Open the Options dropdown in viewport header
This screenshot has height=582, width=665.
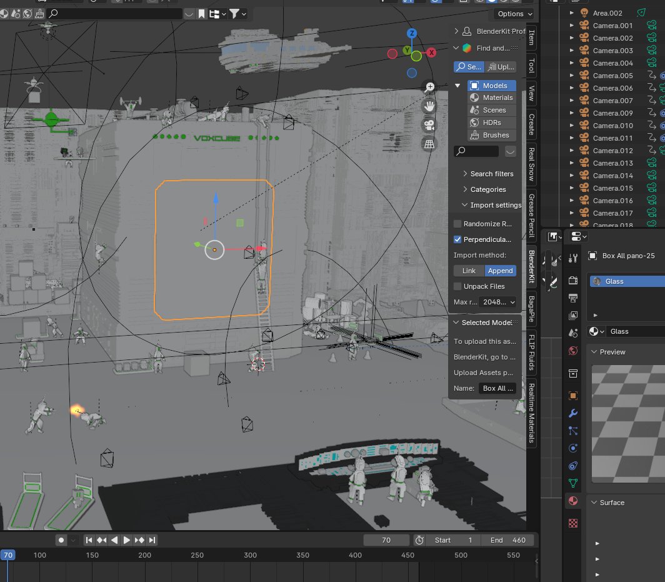(515, 14)
